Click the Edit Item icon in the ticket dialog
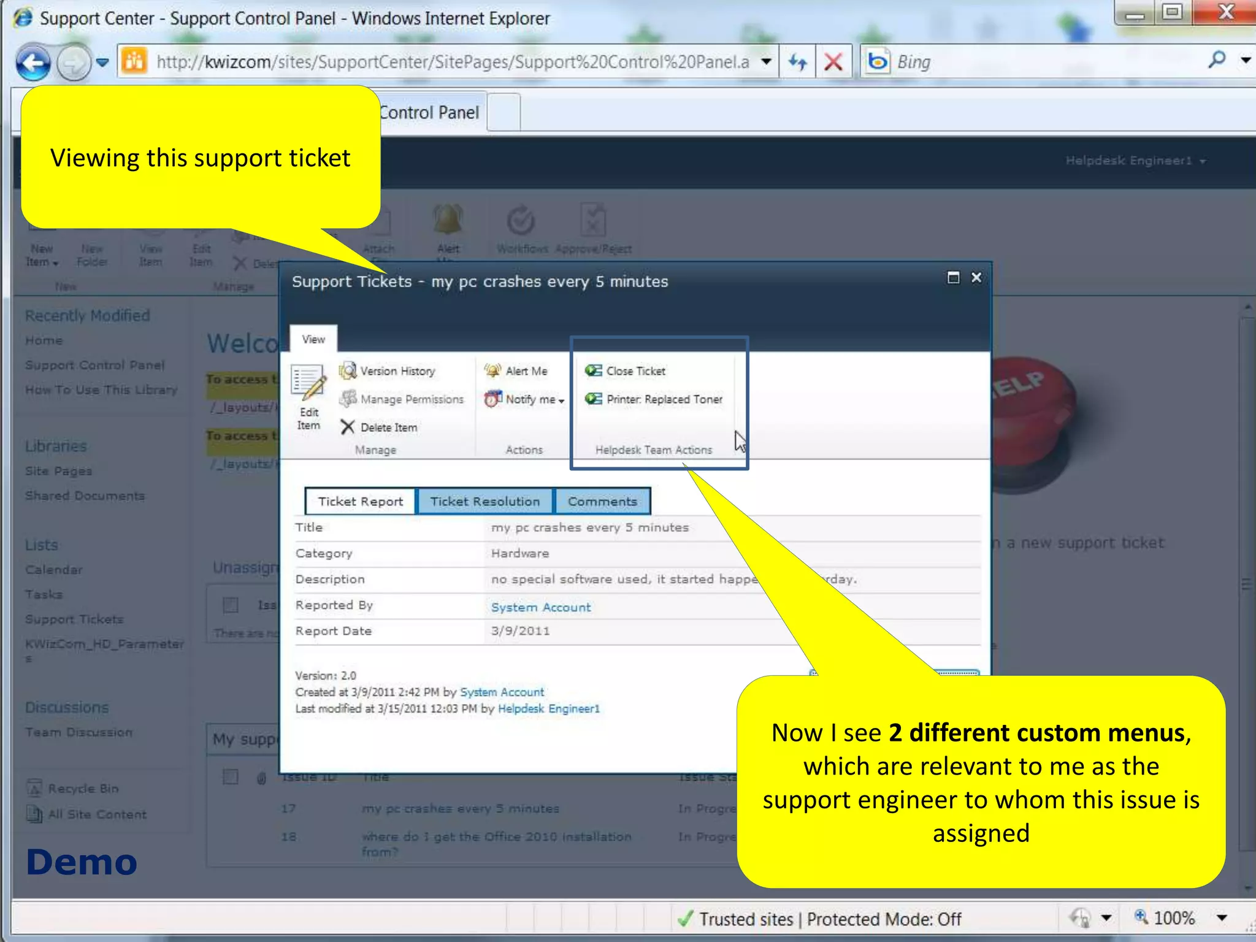 coord(309,397)
